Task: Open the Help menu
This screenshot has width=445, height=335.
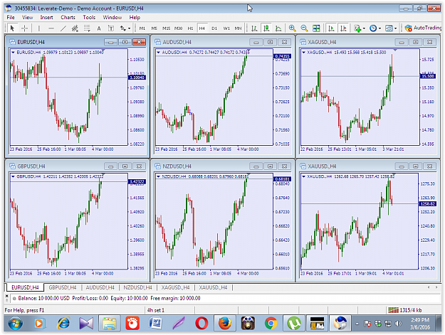Action: (135, 17)
